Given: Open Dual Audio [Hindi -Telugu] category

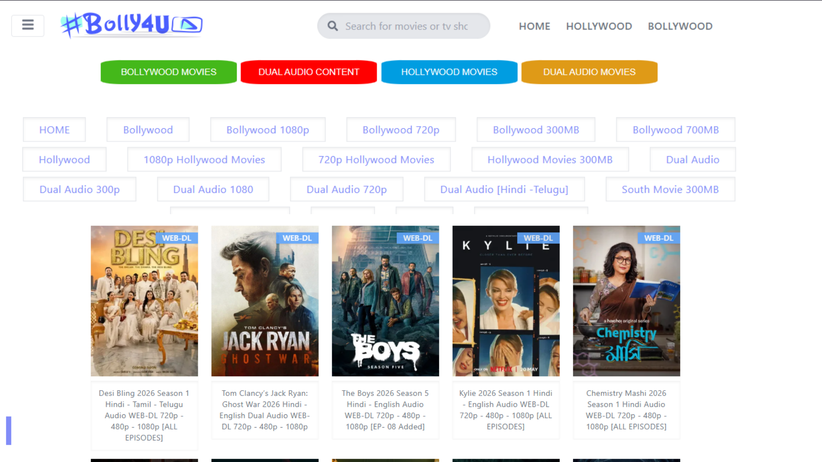Looking at the screenshot, I should 505,189.
